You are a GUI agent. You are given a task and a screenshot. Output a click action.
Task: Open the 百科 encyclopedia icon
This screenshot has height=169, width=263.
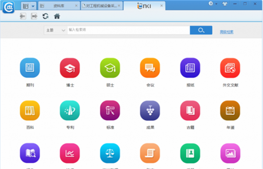point(30,111)
